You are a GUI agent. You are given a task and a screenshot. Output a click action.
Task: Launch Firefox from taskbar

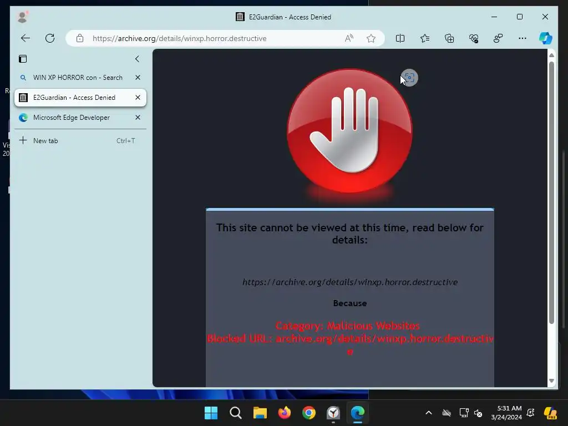(x=285, y=413)
